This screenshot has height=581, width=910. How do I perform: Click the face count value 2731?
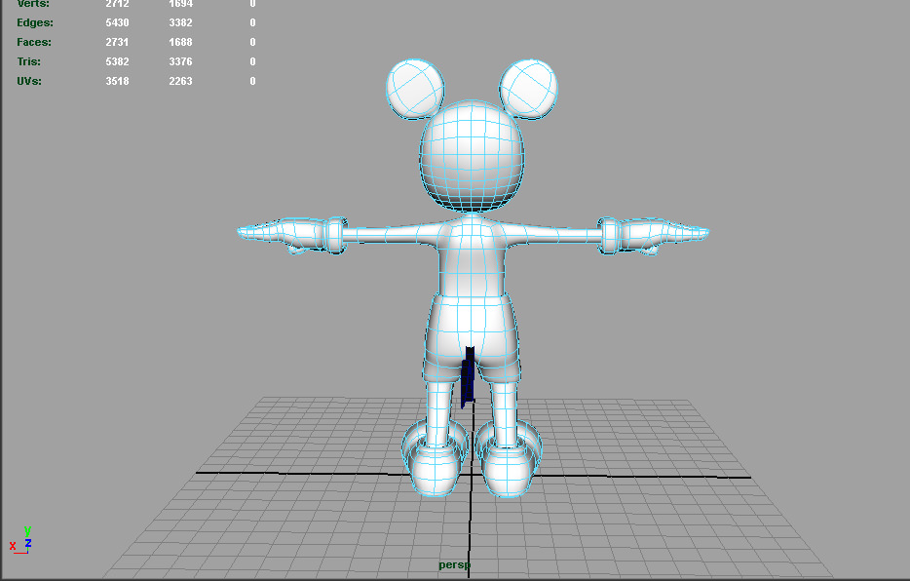(x=117, y=42)
